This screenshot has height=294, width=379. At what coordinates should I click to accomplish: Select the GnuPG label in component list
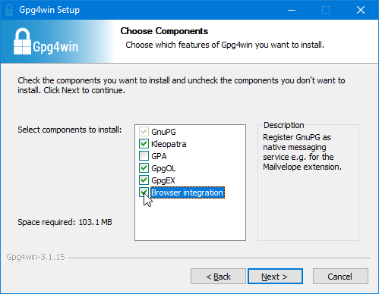(163, 132)
